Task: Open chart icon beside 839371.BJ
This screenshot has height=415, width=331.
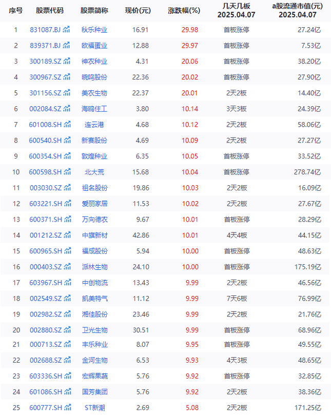Action: coord(67,45)
